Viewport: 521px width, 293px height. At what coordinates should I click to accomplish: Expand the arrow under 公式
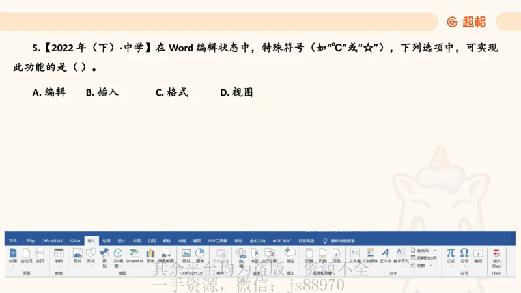coord(451,266)
